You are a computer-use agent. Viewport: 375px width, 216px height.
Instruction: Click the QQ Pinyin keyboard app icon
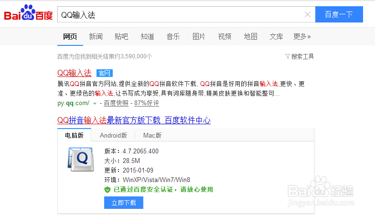click(81, 159)
